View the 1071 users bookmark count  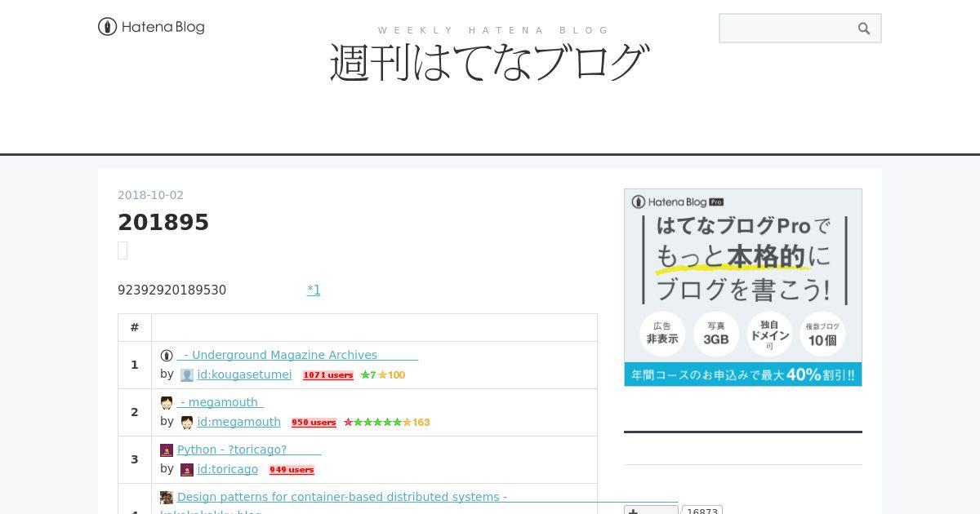[328, 375]
